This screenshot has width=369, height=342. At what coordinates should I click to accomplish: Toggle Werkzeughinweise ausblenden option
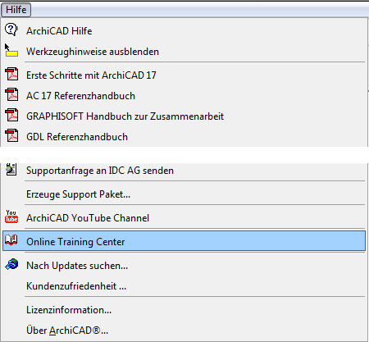pos(184,52)
